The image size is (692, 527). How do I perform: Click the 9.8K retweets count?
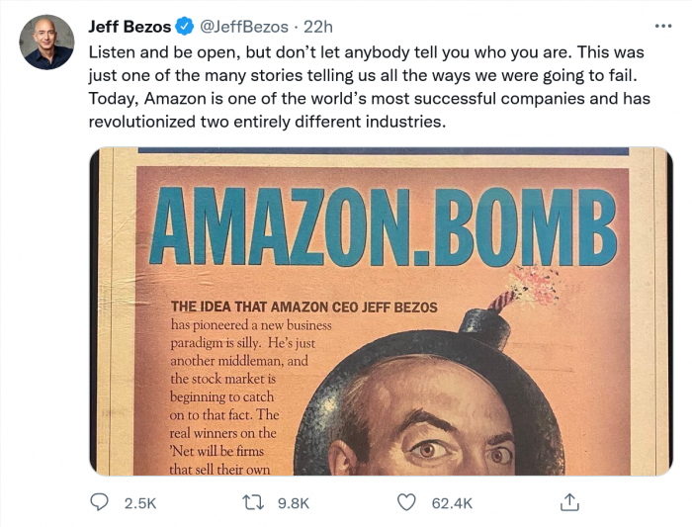294,503
